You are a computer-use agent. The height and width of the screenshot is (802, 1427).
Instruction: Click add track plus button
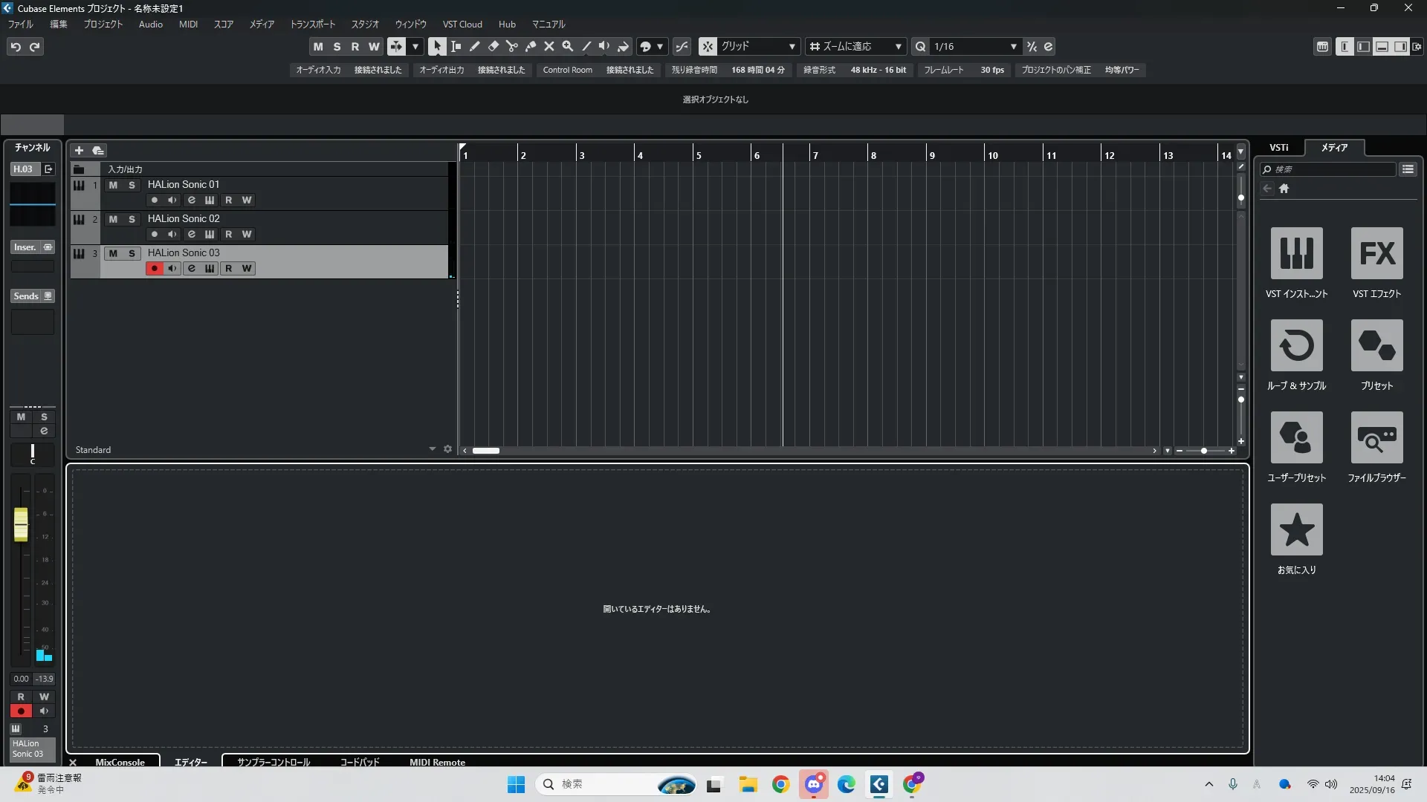click(79, 150)
